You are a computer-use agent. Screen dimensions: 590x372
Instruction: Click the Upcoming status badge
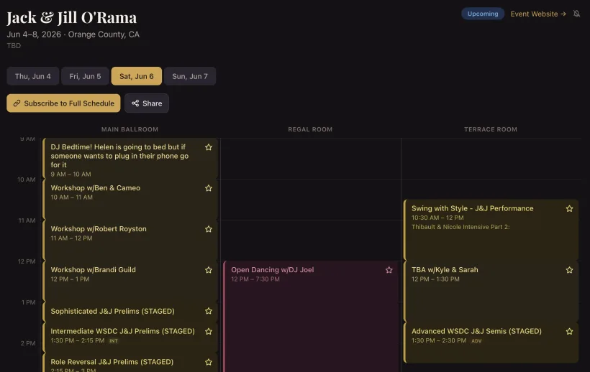click(483, 14)
